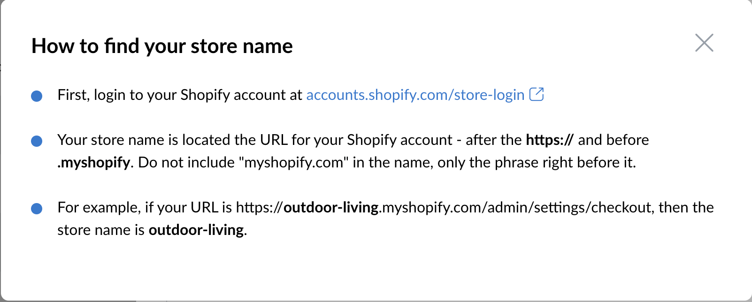Screen dimensions: 752x302
Task: Click the "and before" text after https://
Action: point(613,140)
